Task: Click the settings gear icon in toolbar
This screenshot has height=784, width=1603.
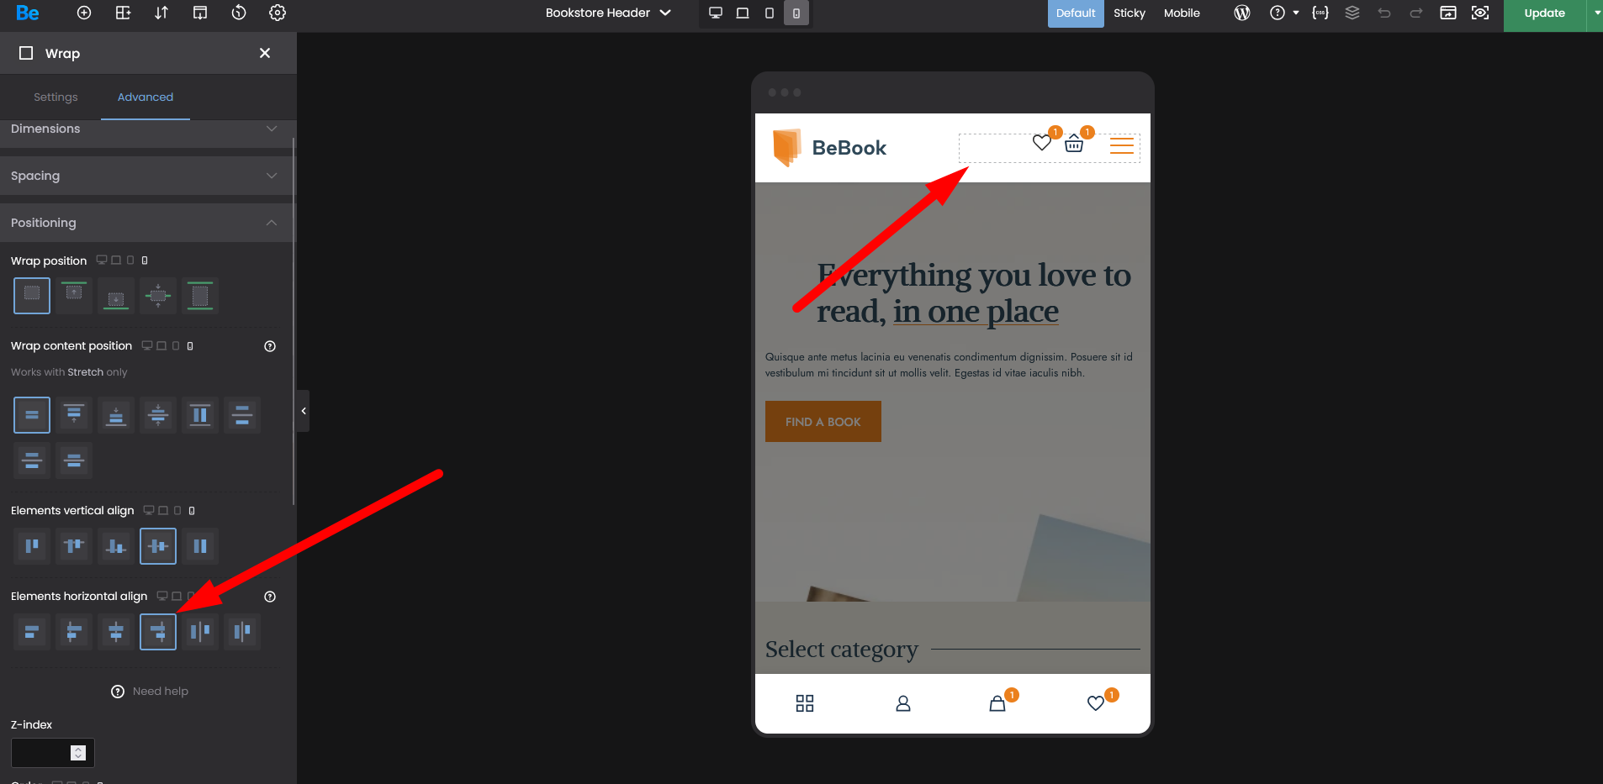Action: click(x=278, y=13)
